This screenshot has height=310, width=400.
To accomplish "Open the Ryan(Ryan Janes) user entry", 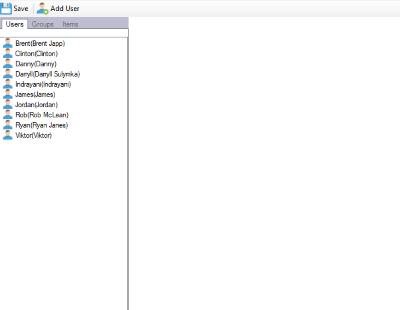I will (41, 125).
